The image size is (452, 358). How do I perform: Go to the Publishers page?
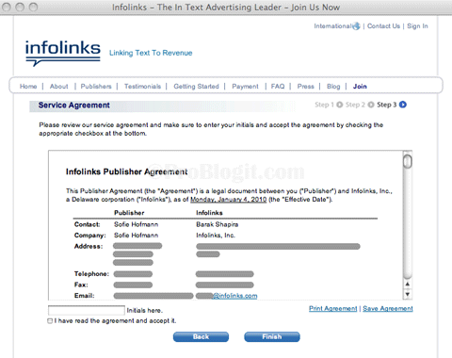[x=96, y=87]
